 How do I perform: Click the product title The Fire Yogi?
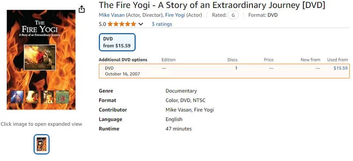212,5
